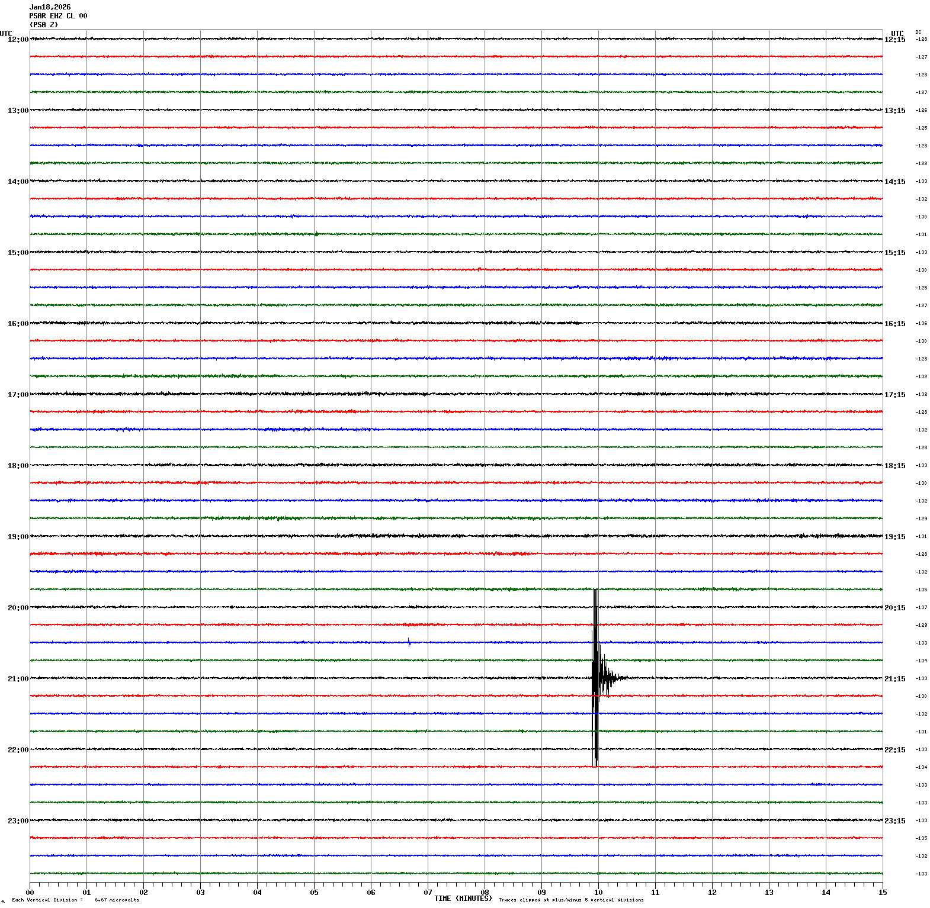This screenshot has height=908, width=930.
Task: Click the 20:15 time label on the right
Action: coord(894,608)
